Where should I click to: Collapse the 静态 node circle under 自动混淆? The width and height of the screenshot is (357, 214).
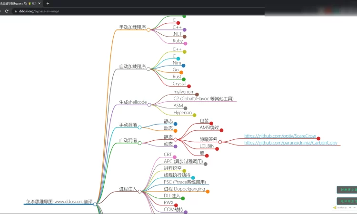(x=175, y=140)
